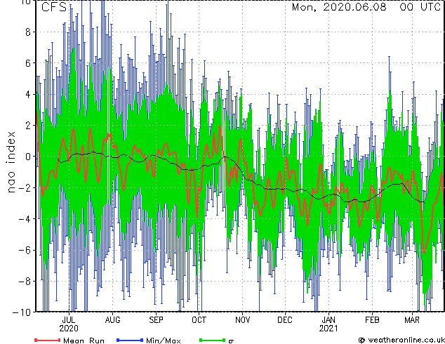
Task: Click the CFS model label
Action: click(53, 7)
